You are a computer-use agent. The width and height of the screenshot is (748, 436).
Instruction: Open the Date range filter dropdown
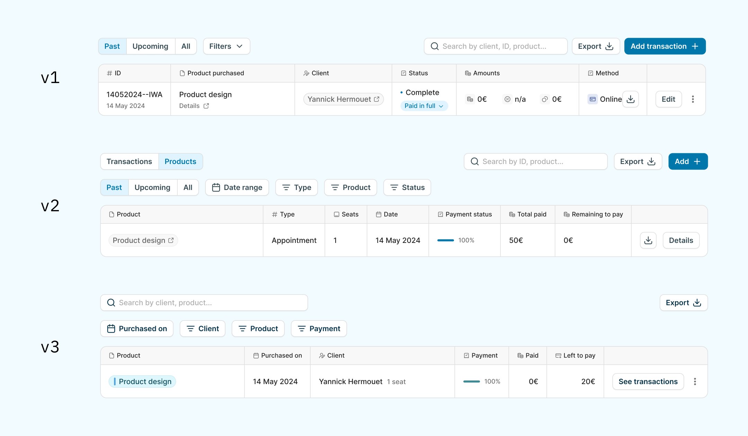tap(237, 188)
